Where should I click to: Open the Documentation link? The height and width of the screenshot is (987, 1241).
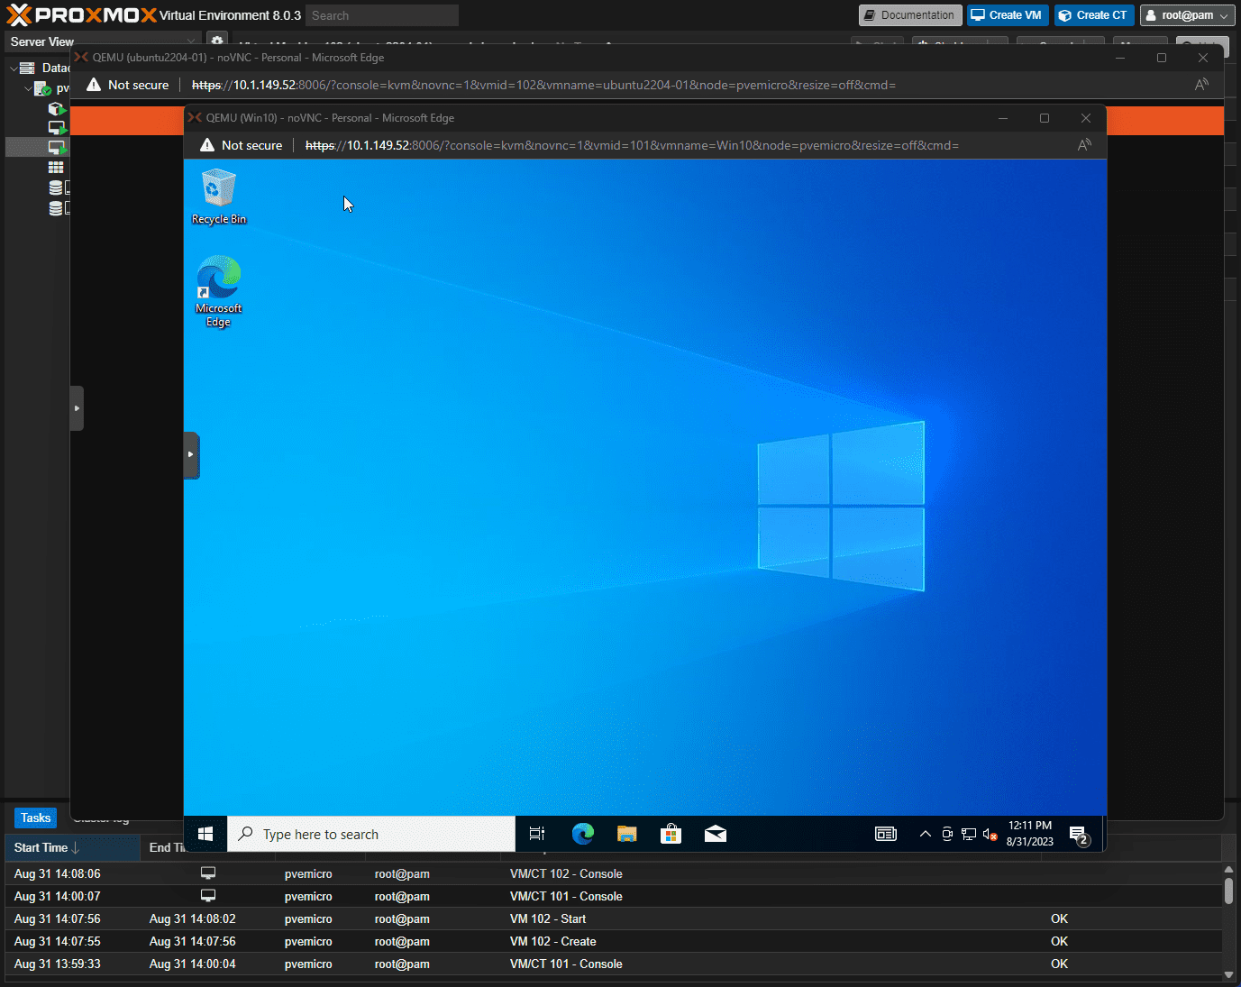(x=909, y=15)
